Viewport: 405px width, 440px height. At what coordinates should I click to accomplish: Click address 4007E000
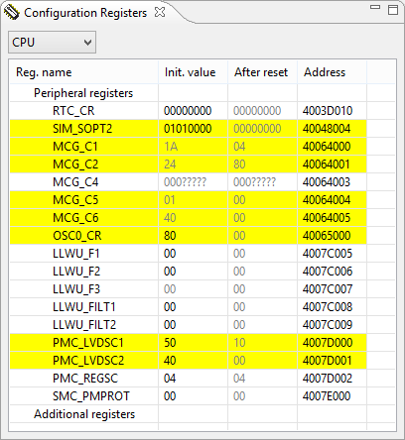tap(327, 396)
